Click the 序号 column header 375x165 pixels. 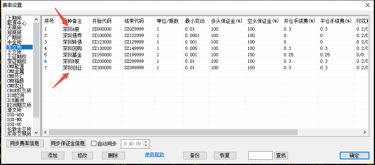click(x=51, y=21)
